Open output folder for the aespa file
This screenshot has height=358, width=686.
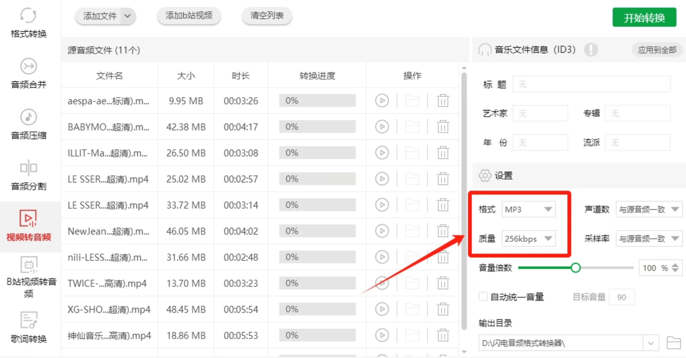[412, 101]
